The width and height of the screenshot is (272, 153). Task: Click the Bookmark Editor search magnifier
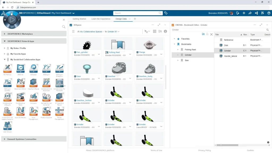(x=267, y=30)
